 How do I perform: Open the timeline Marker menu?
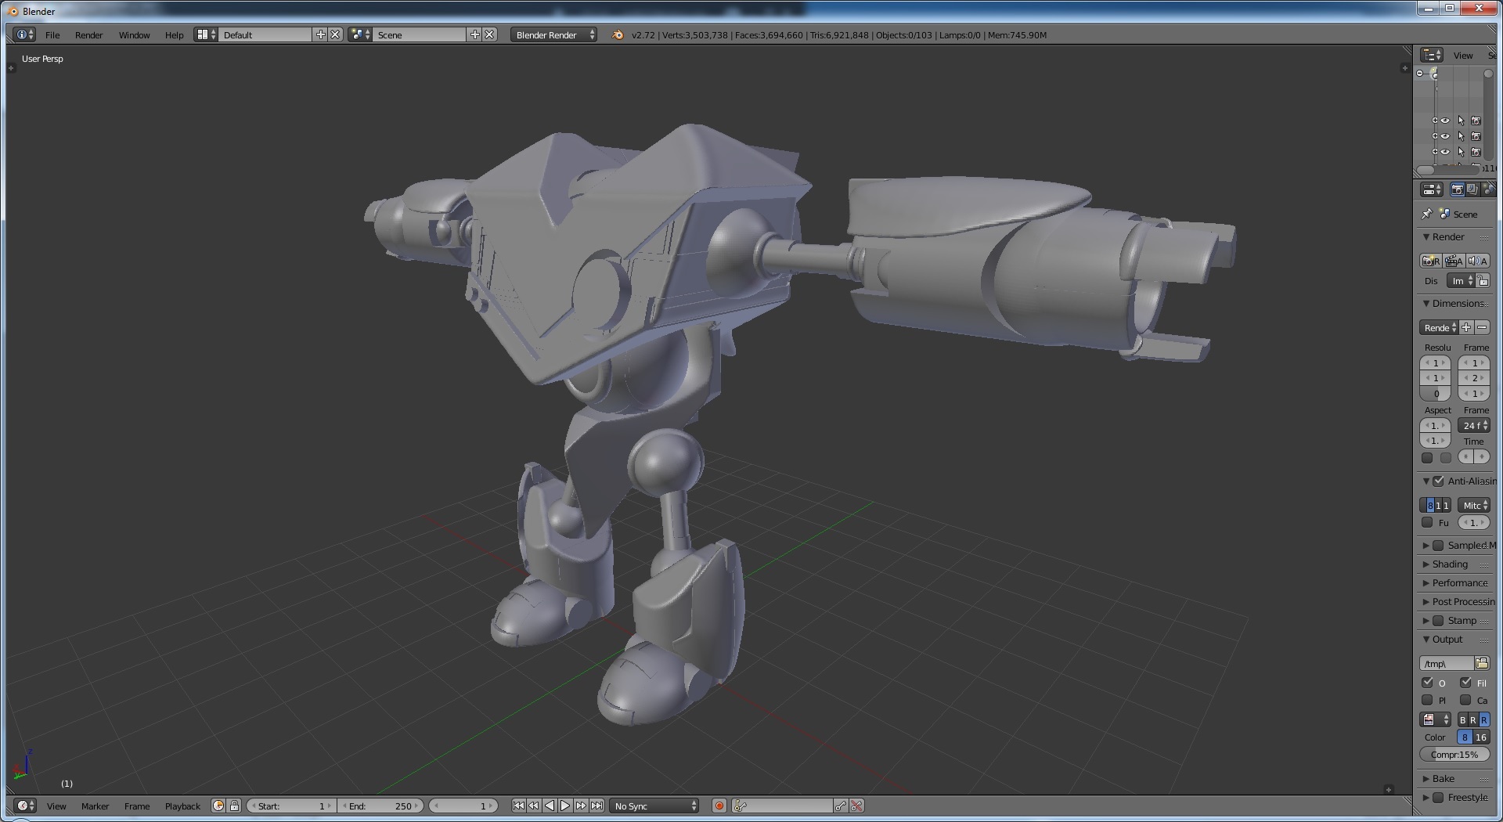pyautogui.click(x=95, y=806)
